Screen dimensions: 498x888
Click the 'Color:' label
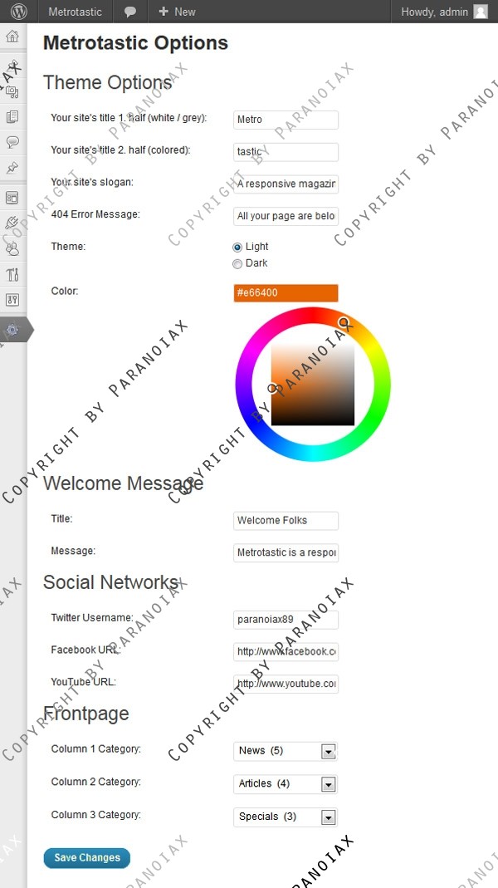[65, 291]
